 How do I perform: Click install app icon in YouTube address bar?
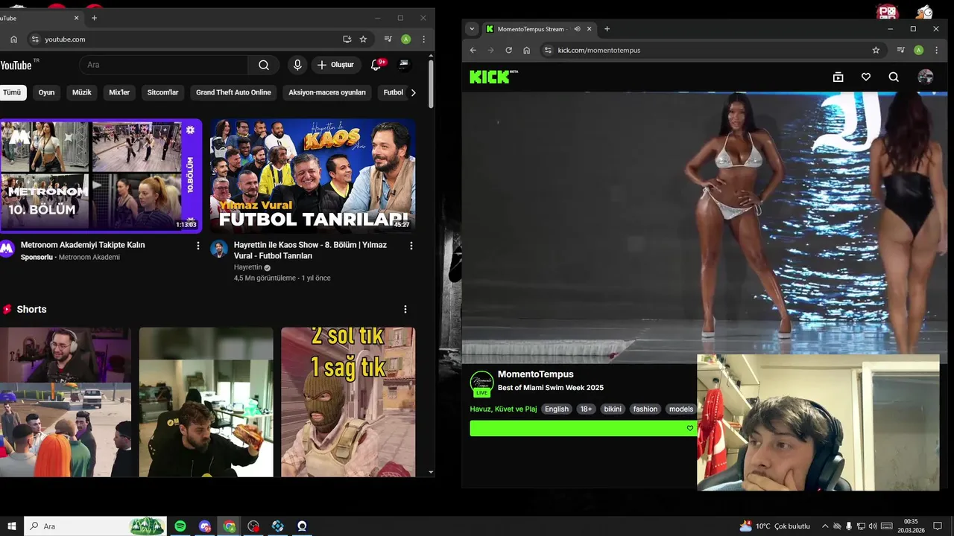click(347, 39)
